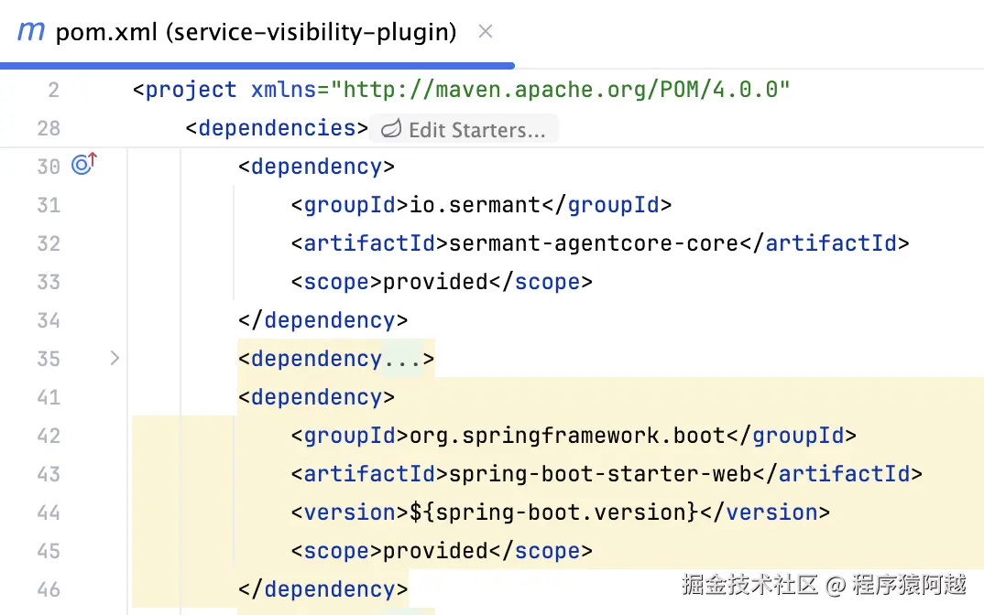Click the closing </dependency> tag on line 46

point(323,589)
